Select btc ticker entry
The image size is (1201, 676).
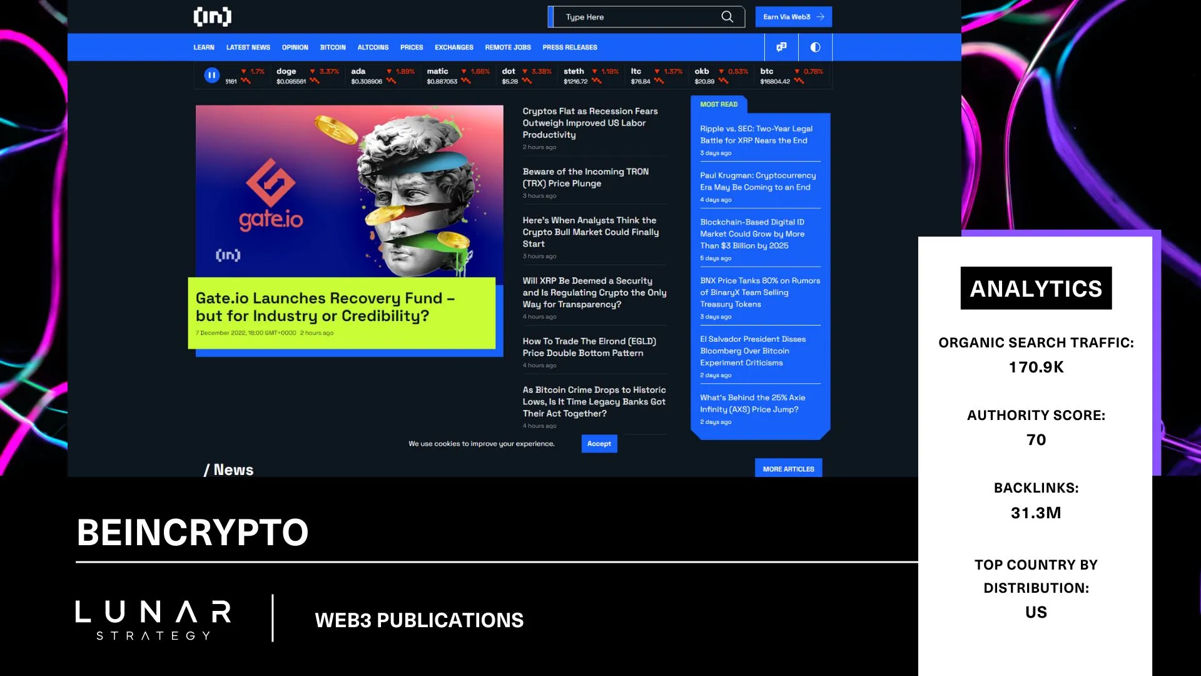792,76
